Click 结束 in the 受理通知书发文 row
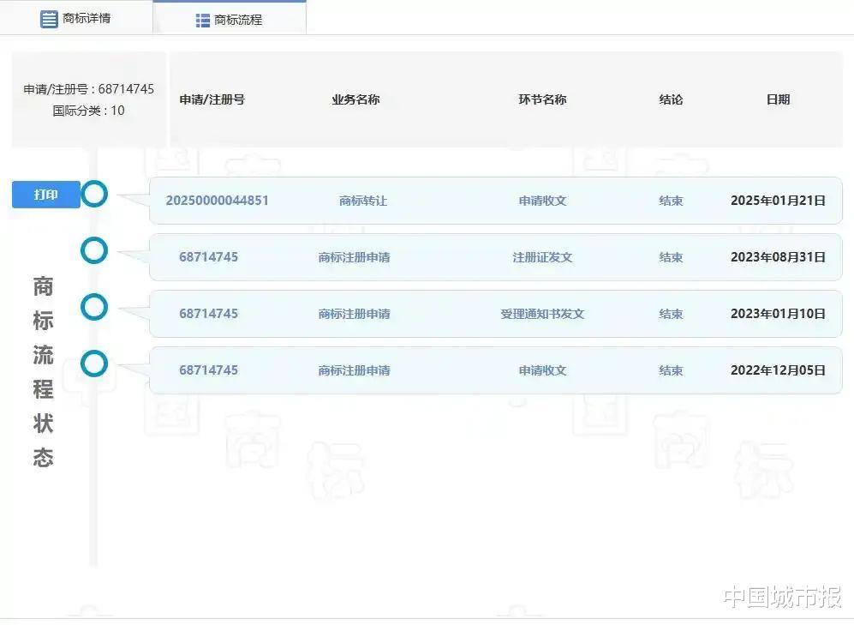The image size is (854, 625). pos(671,314)
